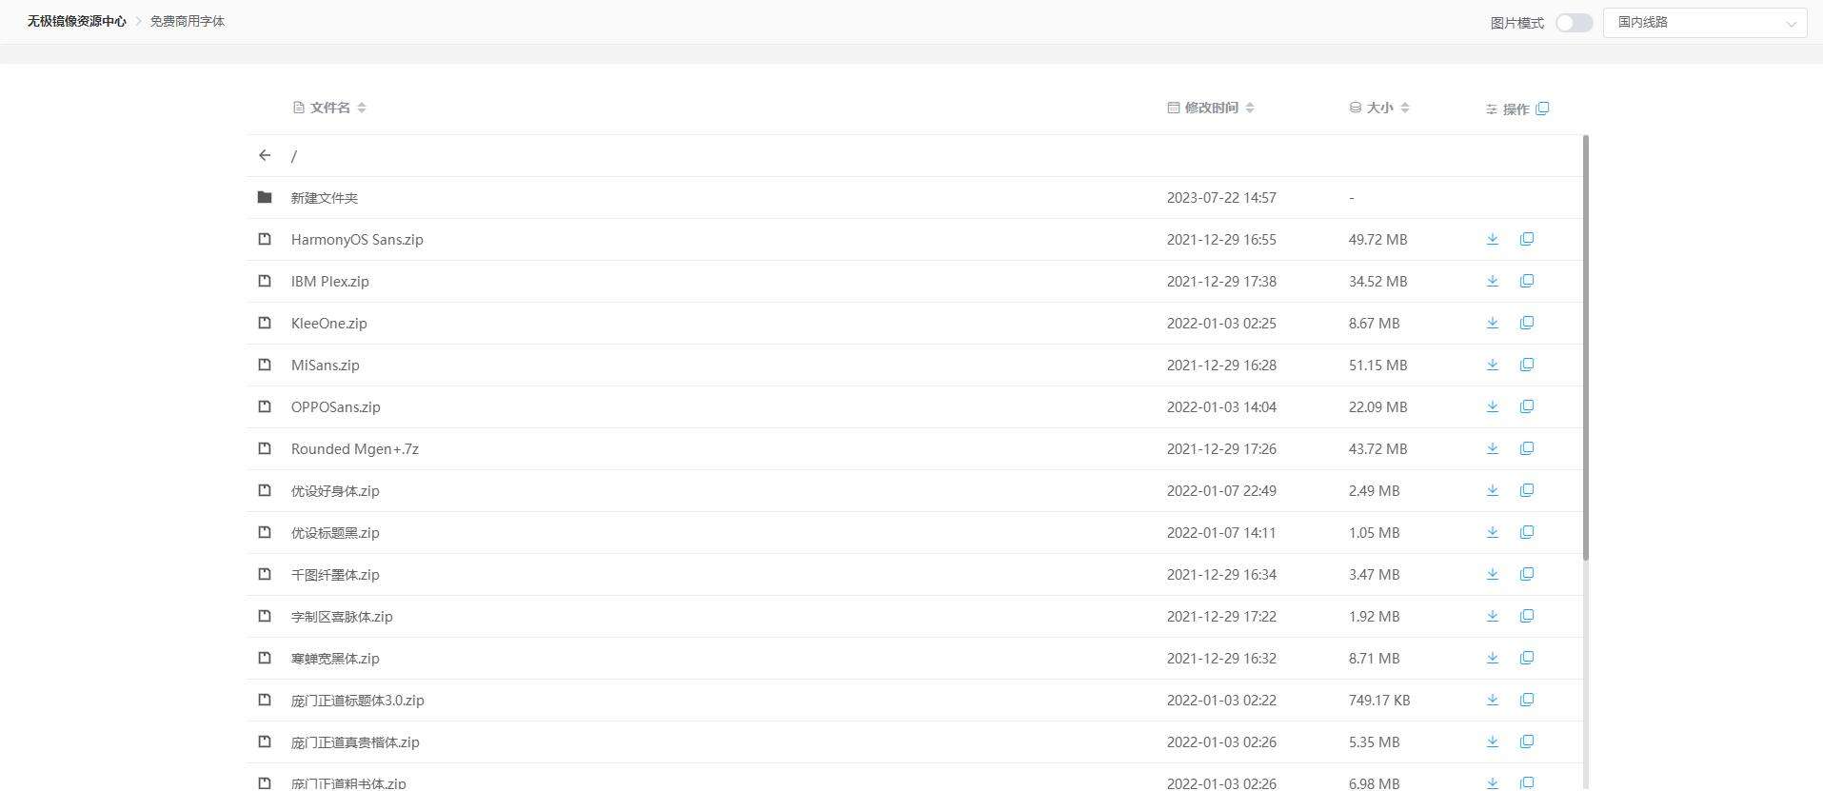Open the 新建文件夹 folder
1823x791 pixels.
point(325,198)
